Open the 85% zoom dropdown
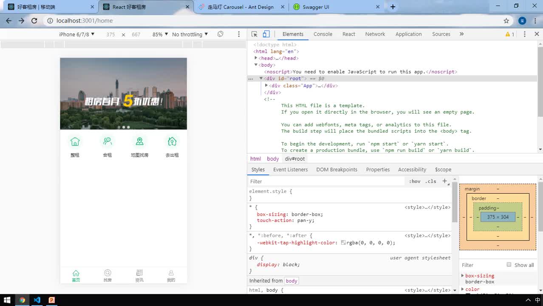The image size is (543, 306). (160, 34)
